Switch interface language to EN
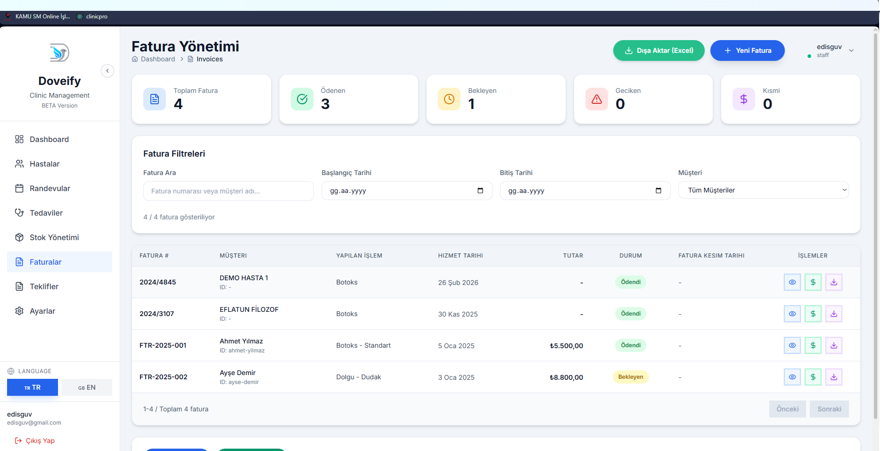Screen dimensions: 880x451 point(87,387)
